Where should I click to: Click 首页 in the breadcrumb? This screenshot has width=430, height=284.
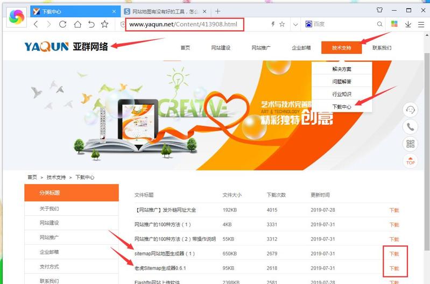pyautogui.click(x=32, y=177)
